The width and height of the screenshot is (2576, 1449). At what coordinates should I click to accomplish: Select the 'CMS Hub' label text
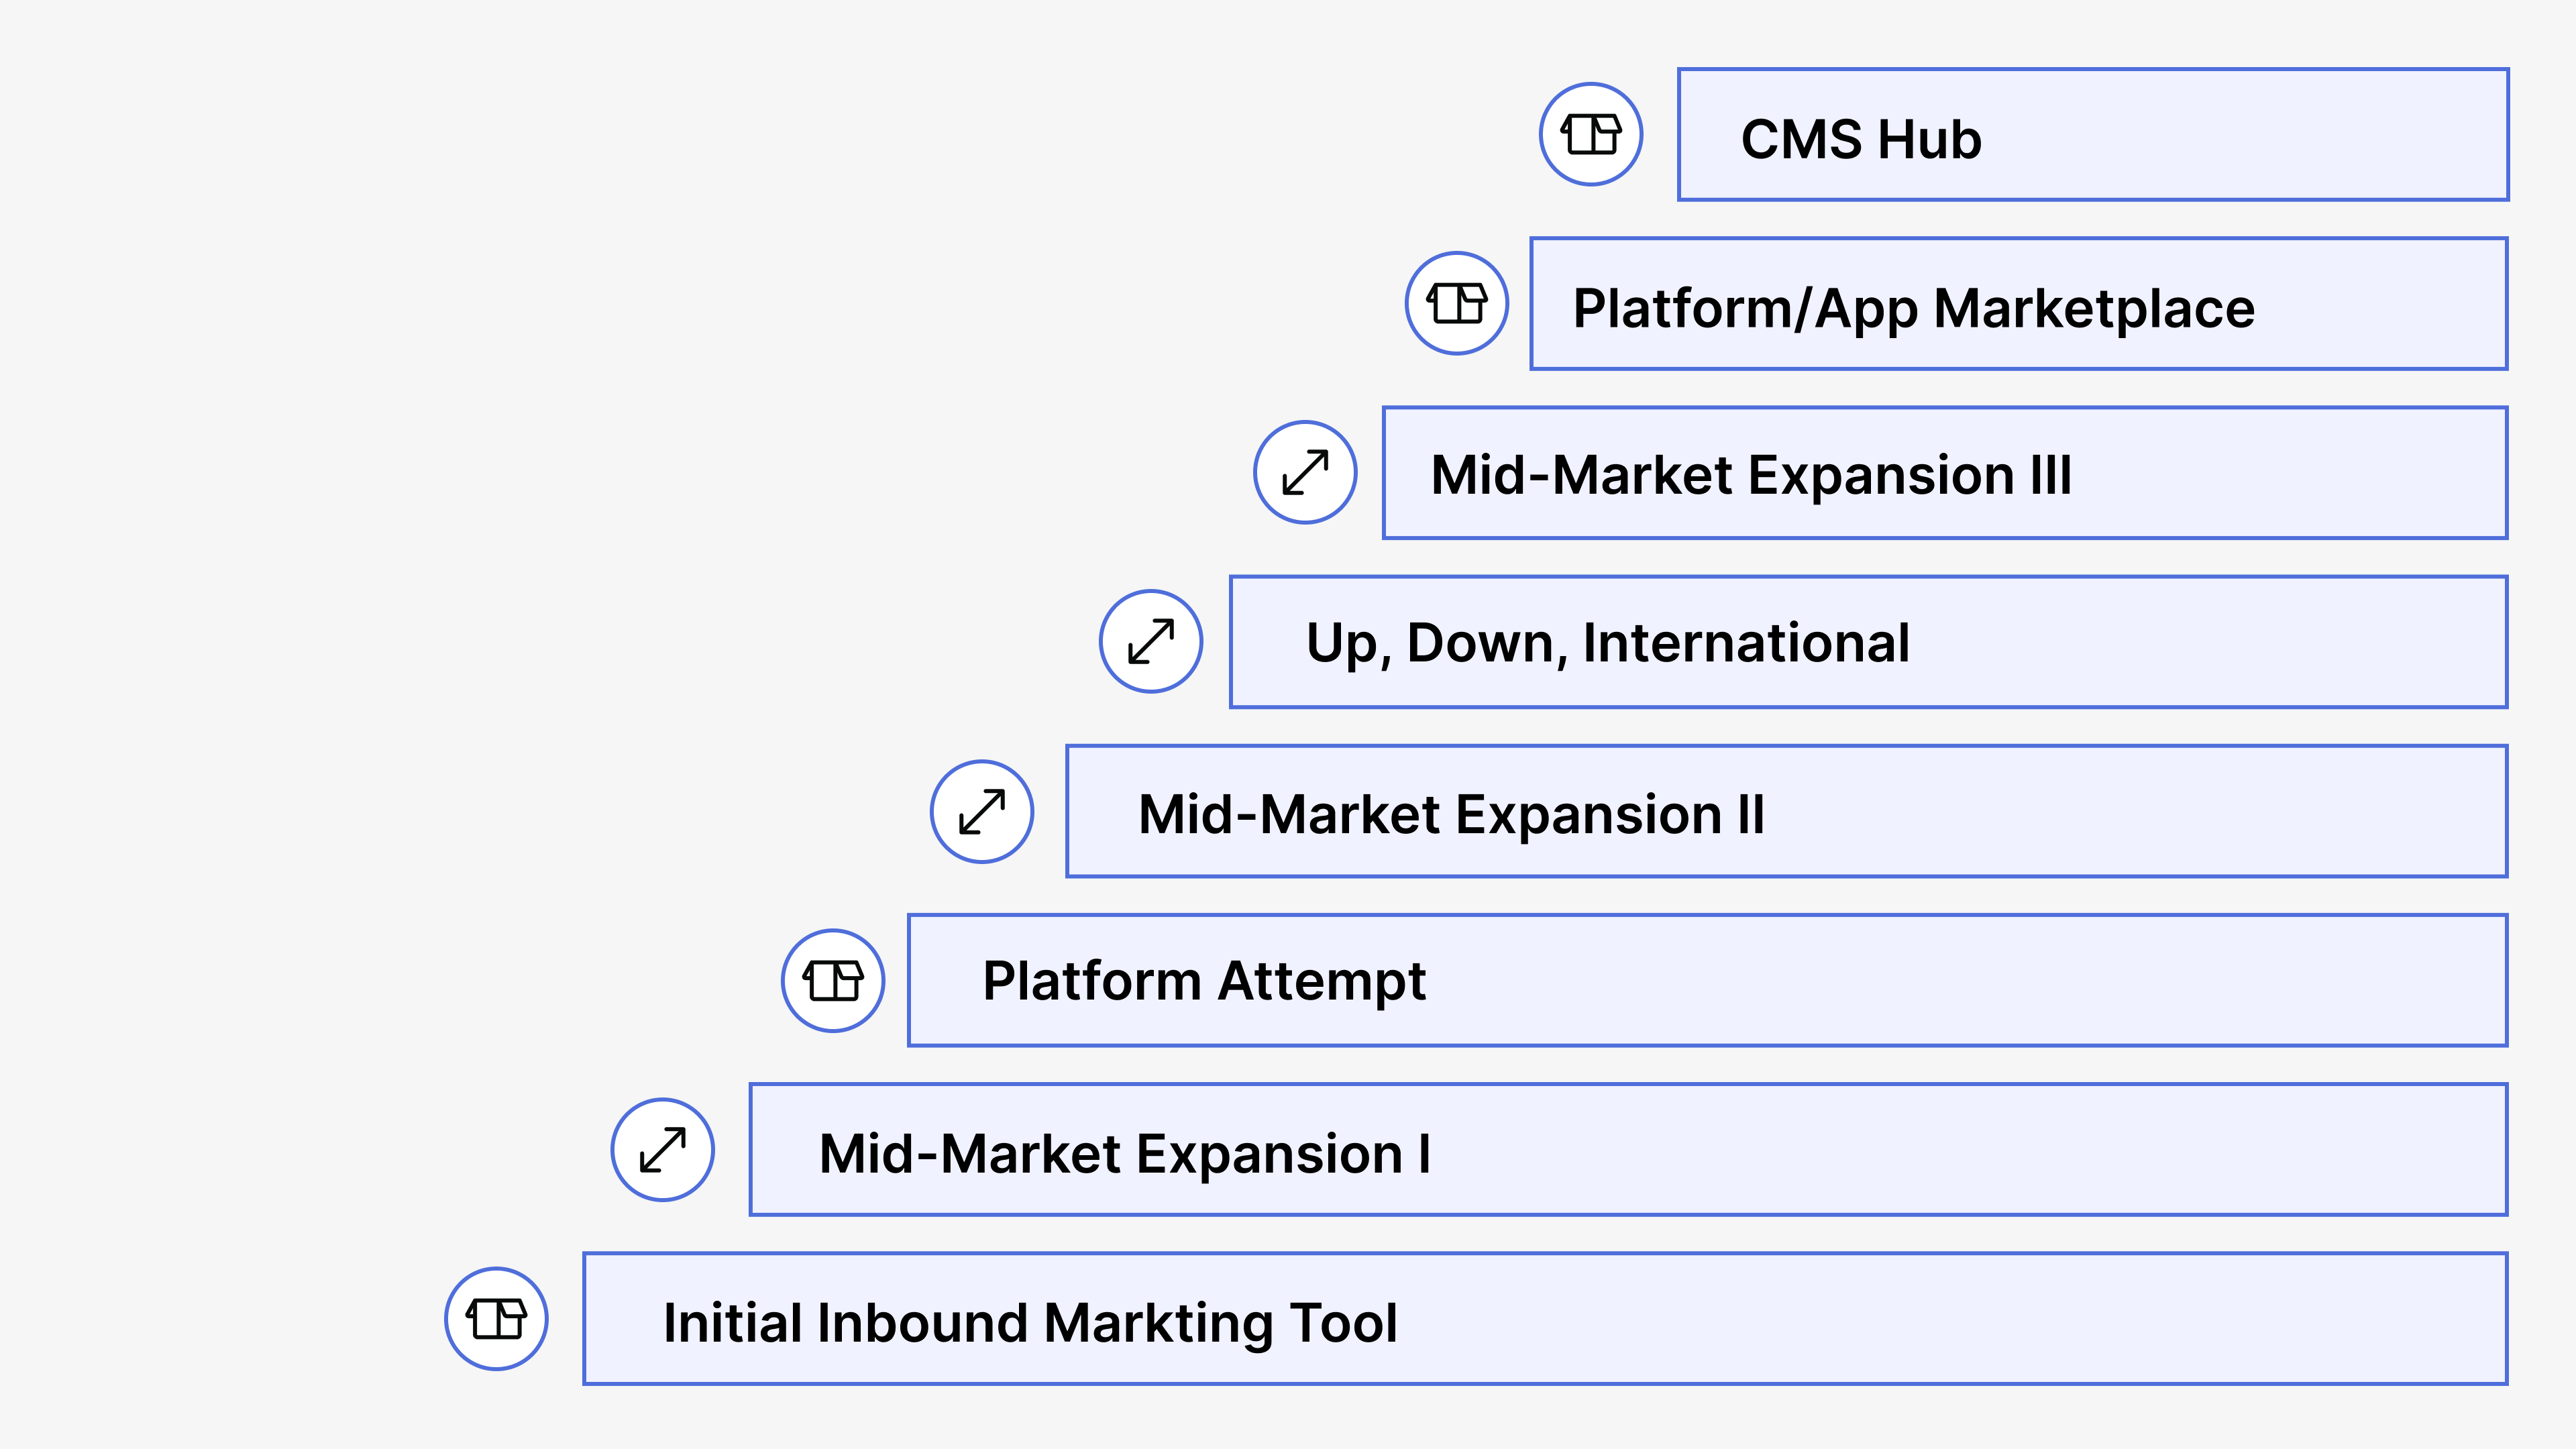[1861, 139]
